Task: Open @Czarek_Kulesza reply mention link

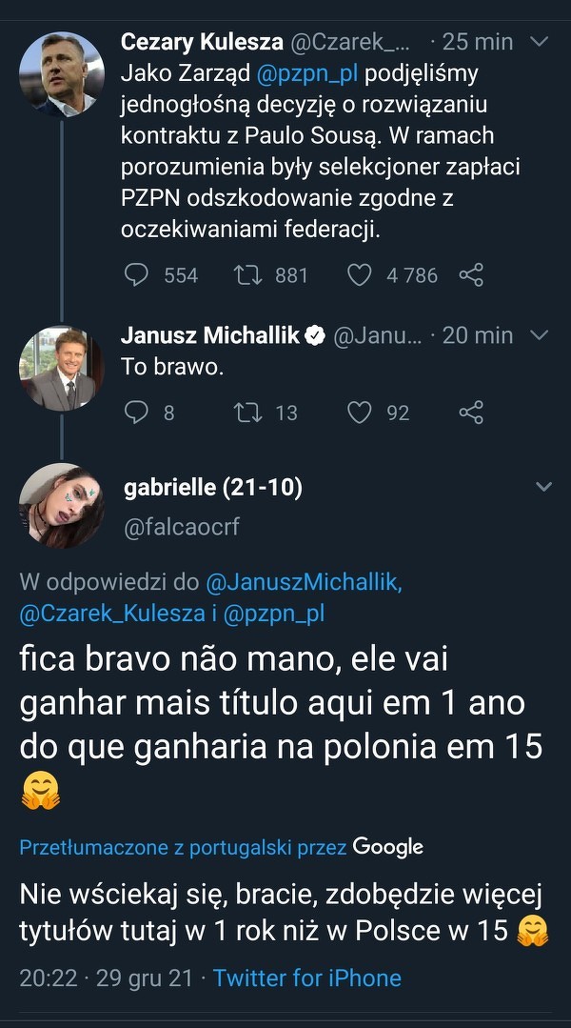Action: [x=111, y=614]
